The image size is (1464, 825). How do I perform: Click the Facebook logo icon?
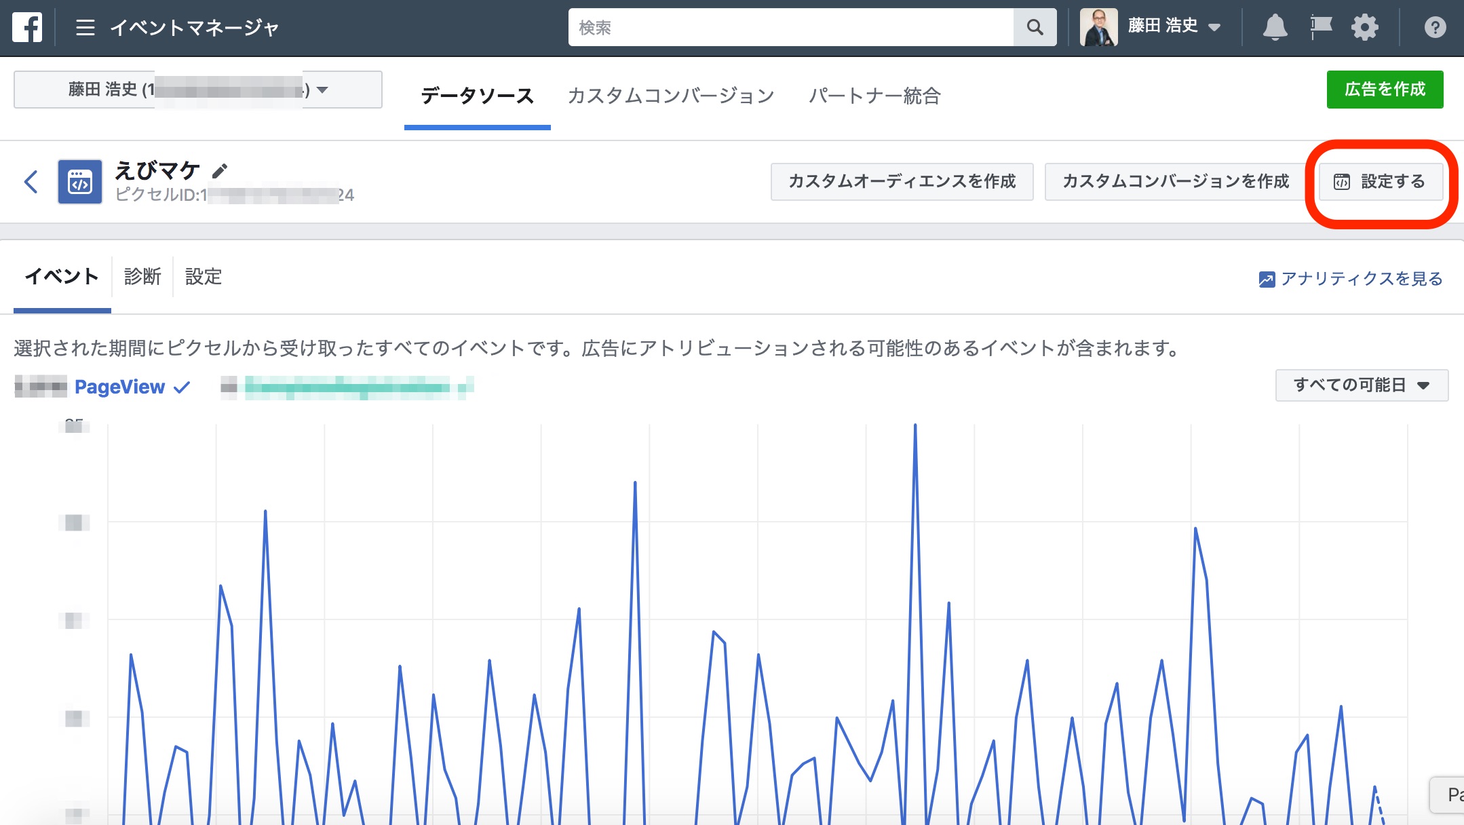coord(27,27)
